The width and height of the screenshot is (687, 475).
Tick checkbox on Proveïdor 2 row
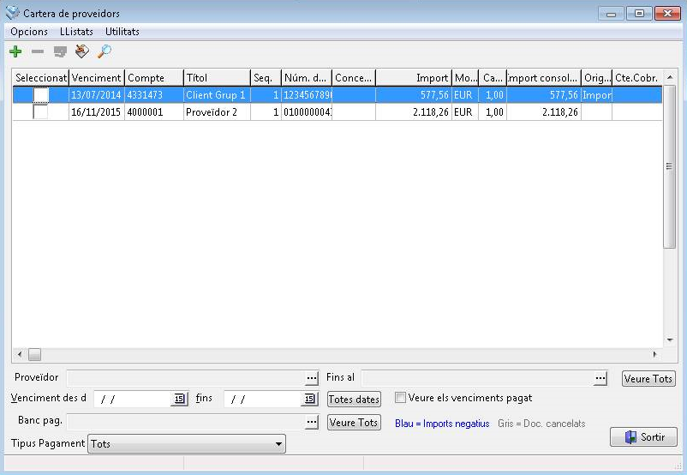[41, 111]
